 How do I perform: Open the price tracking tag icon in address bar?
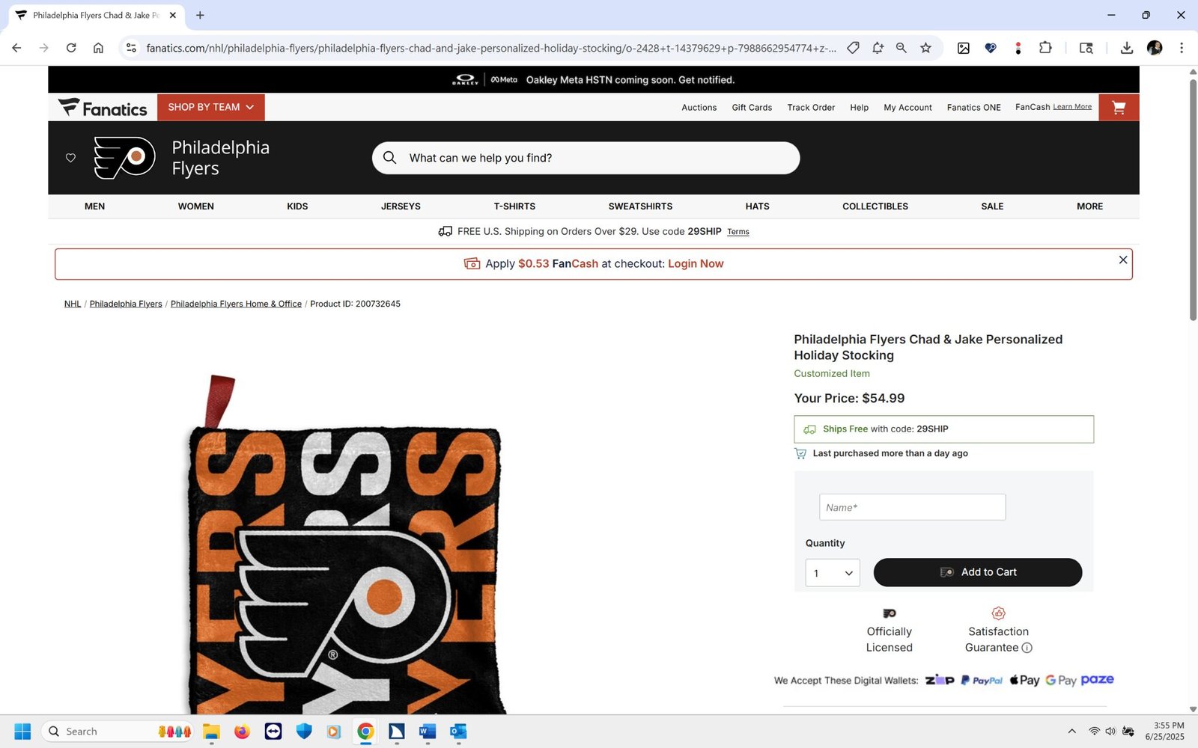(853, 48)
